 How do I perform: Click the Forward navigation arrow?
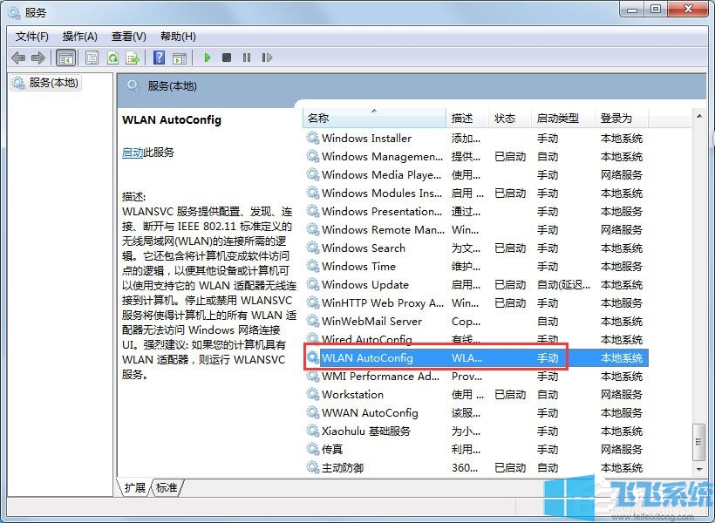pos(39,58)
